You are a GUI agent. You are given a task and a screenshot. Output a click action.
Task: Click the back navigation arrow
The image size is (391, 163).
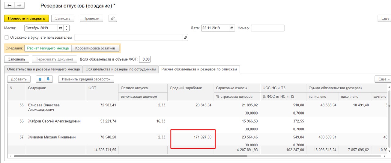pyautogui.click(x=9, y=6)
